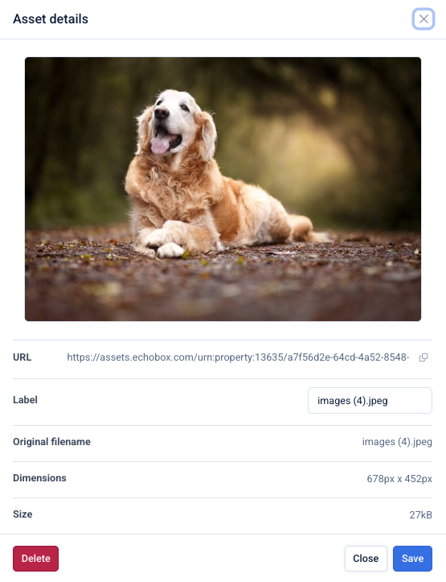
Task: Select the Original filename value images (4).jpeg
Action: coord(397,442)
